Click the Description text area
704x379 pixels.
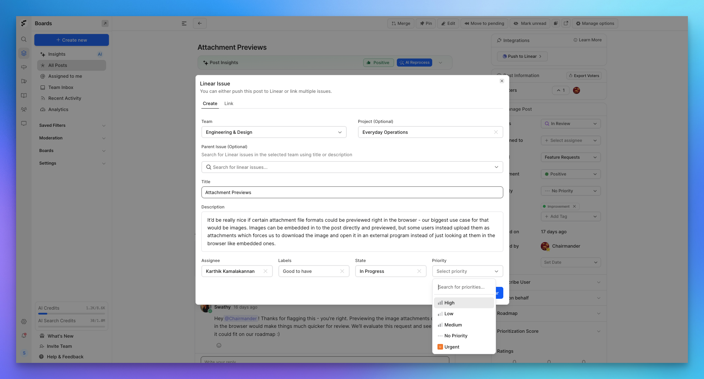point(352,232)
